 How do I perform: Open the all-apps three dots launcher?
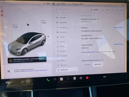coord(68,79)
